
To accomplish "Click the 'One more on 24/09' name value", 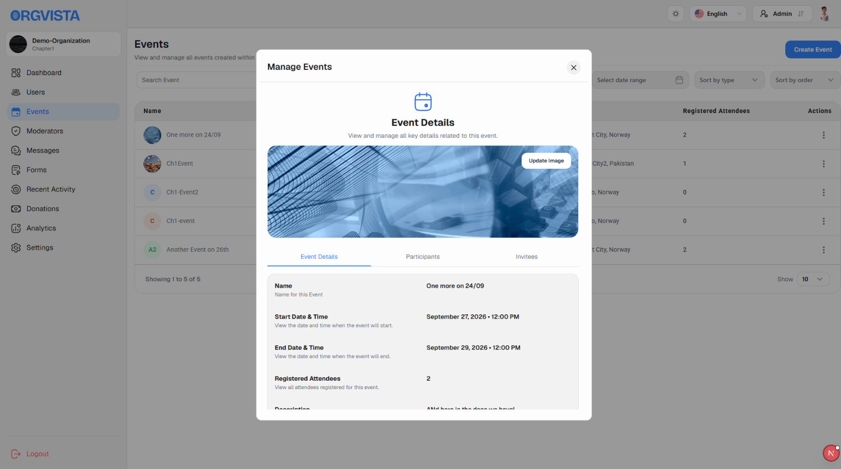I will [455, 286].
